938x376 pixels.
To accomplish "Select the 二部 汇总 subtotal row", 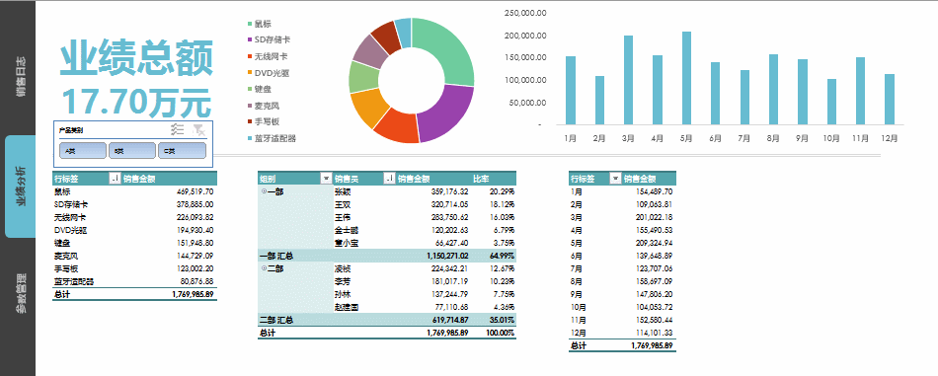I will pos(387,321).
